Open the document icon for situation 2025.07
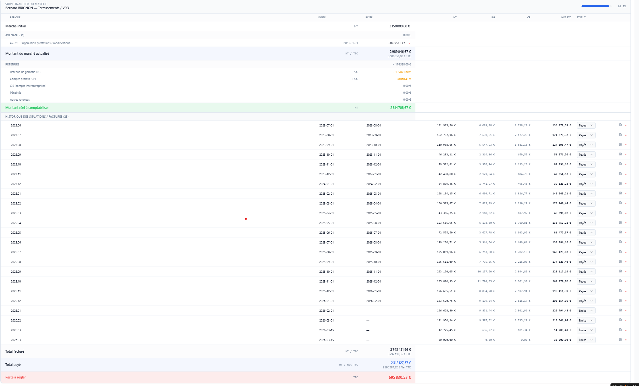 [x=620, y=252]
